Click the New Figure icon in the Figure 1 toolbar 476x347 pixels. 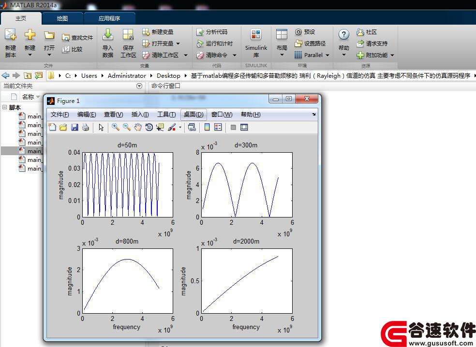click(x=52, y=127)
